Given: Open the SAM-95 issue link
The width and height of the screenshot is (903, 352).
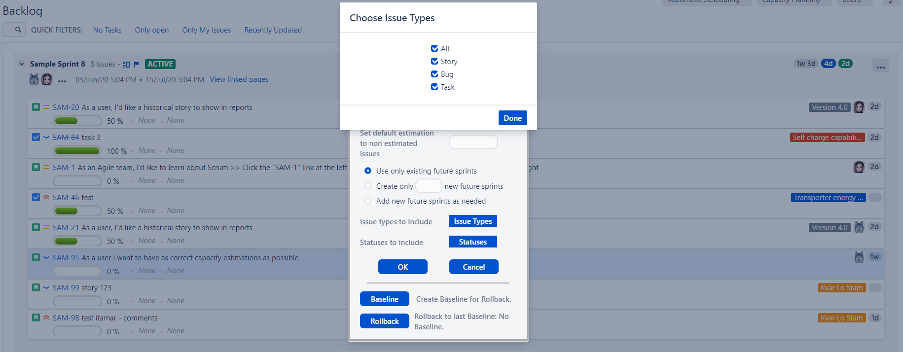Looking at the screenshot, I should 66,258.
